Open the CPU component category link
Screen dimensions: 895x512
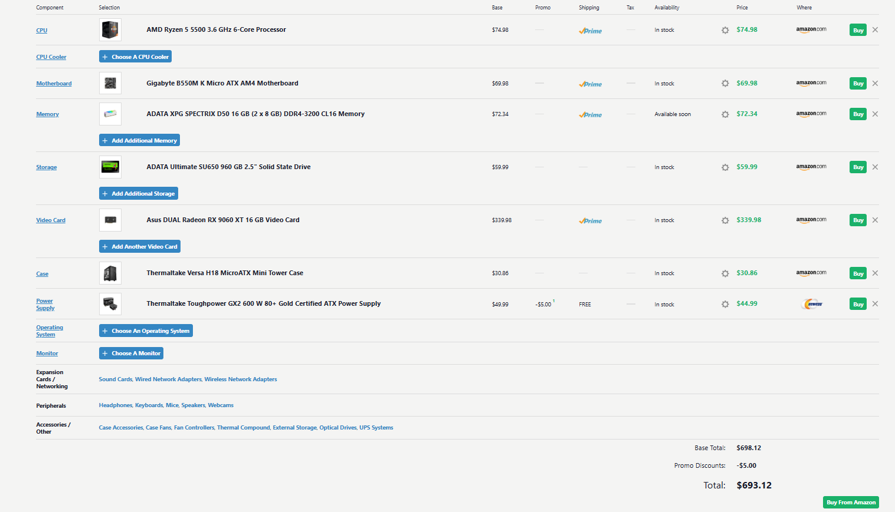(42, 31)
